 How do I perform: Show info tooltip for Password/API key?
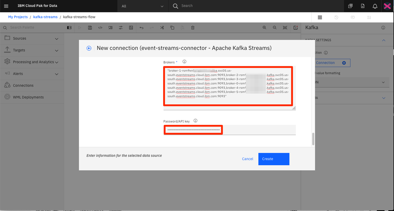click(x=195, y=121)
